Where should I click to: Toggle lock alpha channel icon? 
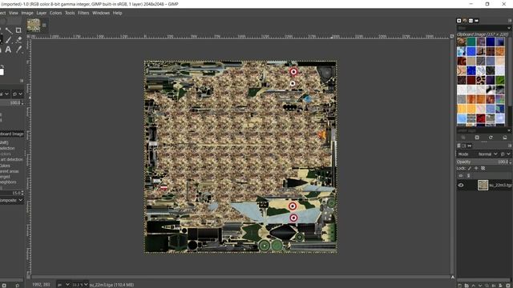click(x=483, y=169)
